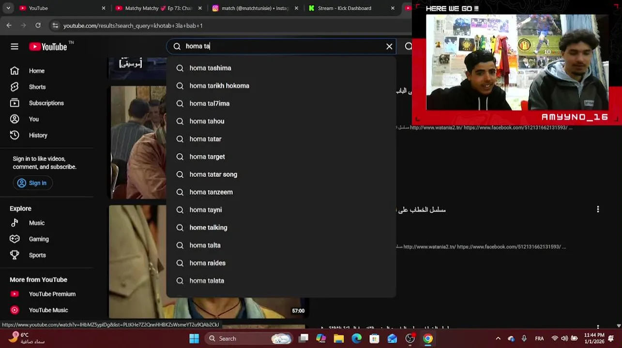Image resolution: width=622 pixels, height=348 pixels.
Task: Click the taskbar Search box
Action: (x=248, y=338)
